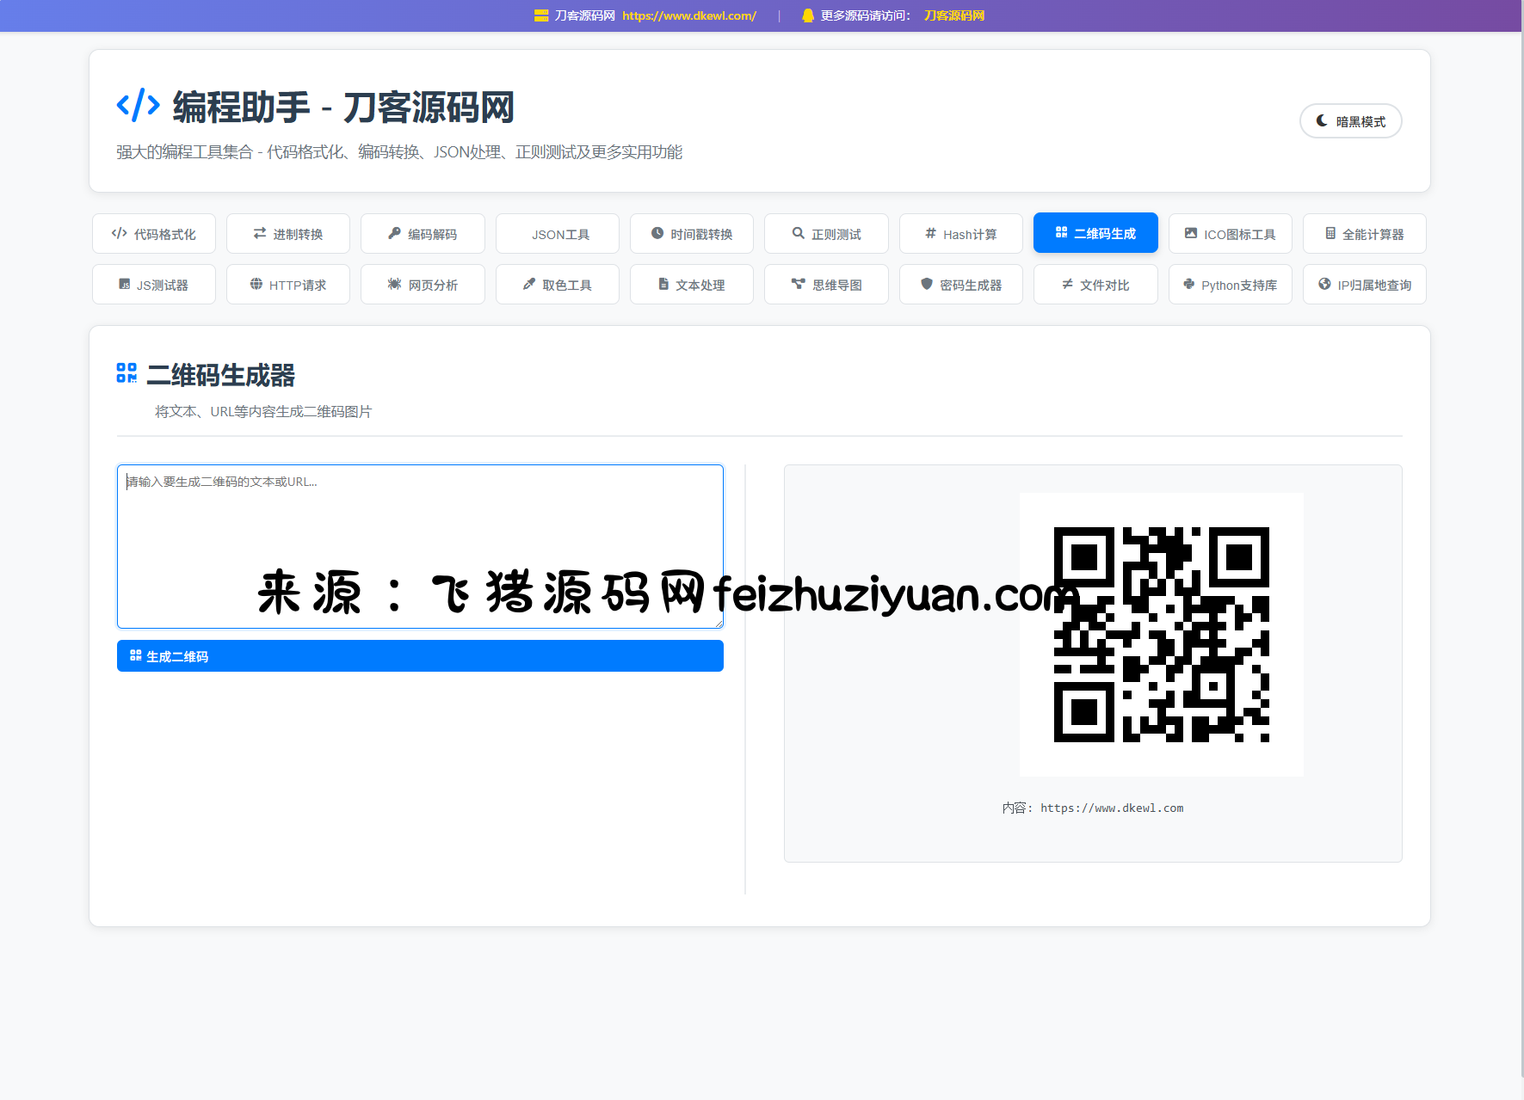Open the 代码格式化 code formatter tool

[x=154, y=234]
